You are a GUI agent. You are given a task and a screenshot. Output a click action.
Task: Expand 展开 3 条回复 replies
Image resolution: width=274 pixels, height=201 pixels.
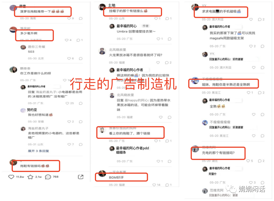[x=39, y=151]
